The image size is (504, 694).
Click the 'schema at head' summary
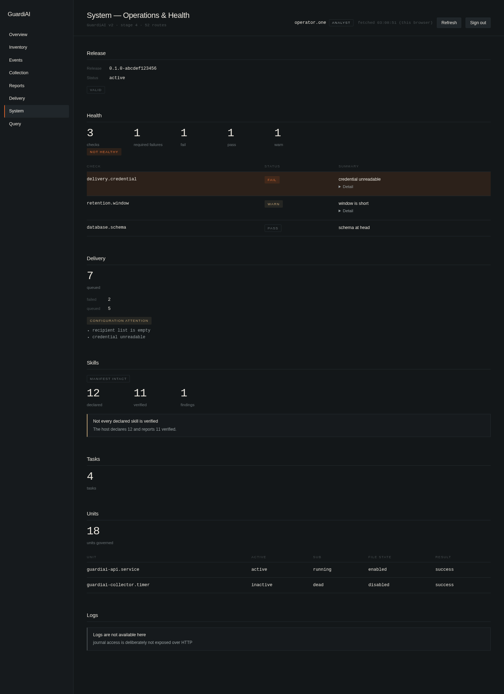[354, 228]
